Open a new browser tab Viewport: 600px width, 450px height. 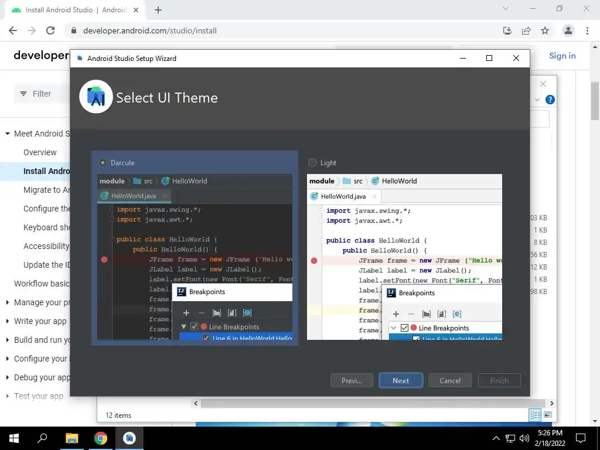click(x=158, y=10)
